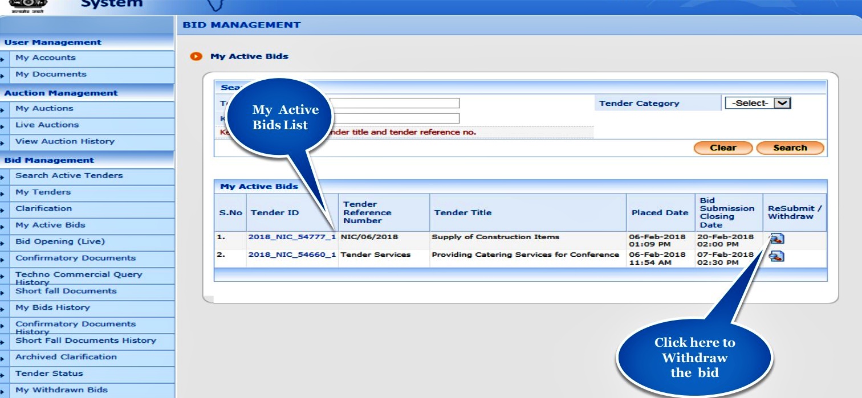Open tender ID 2018_NIC_54777_1
The width and height of the screenshot is (862, 398).
coord(291,237)
